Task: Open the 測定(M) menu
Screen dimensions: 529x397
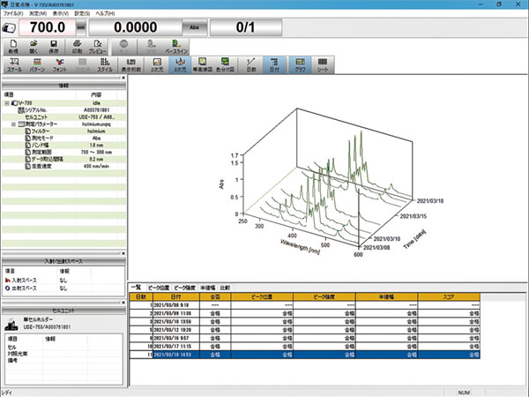Action: tap(38, 13)
